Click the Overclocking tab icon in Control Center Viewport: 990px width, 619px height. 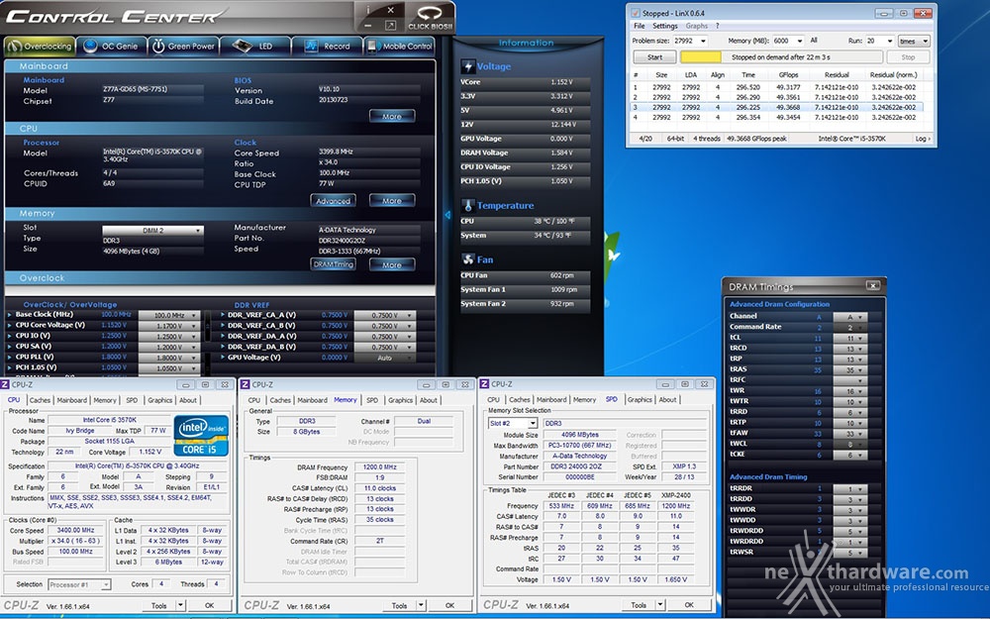[x=15, y=47]
